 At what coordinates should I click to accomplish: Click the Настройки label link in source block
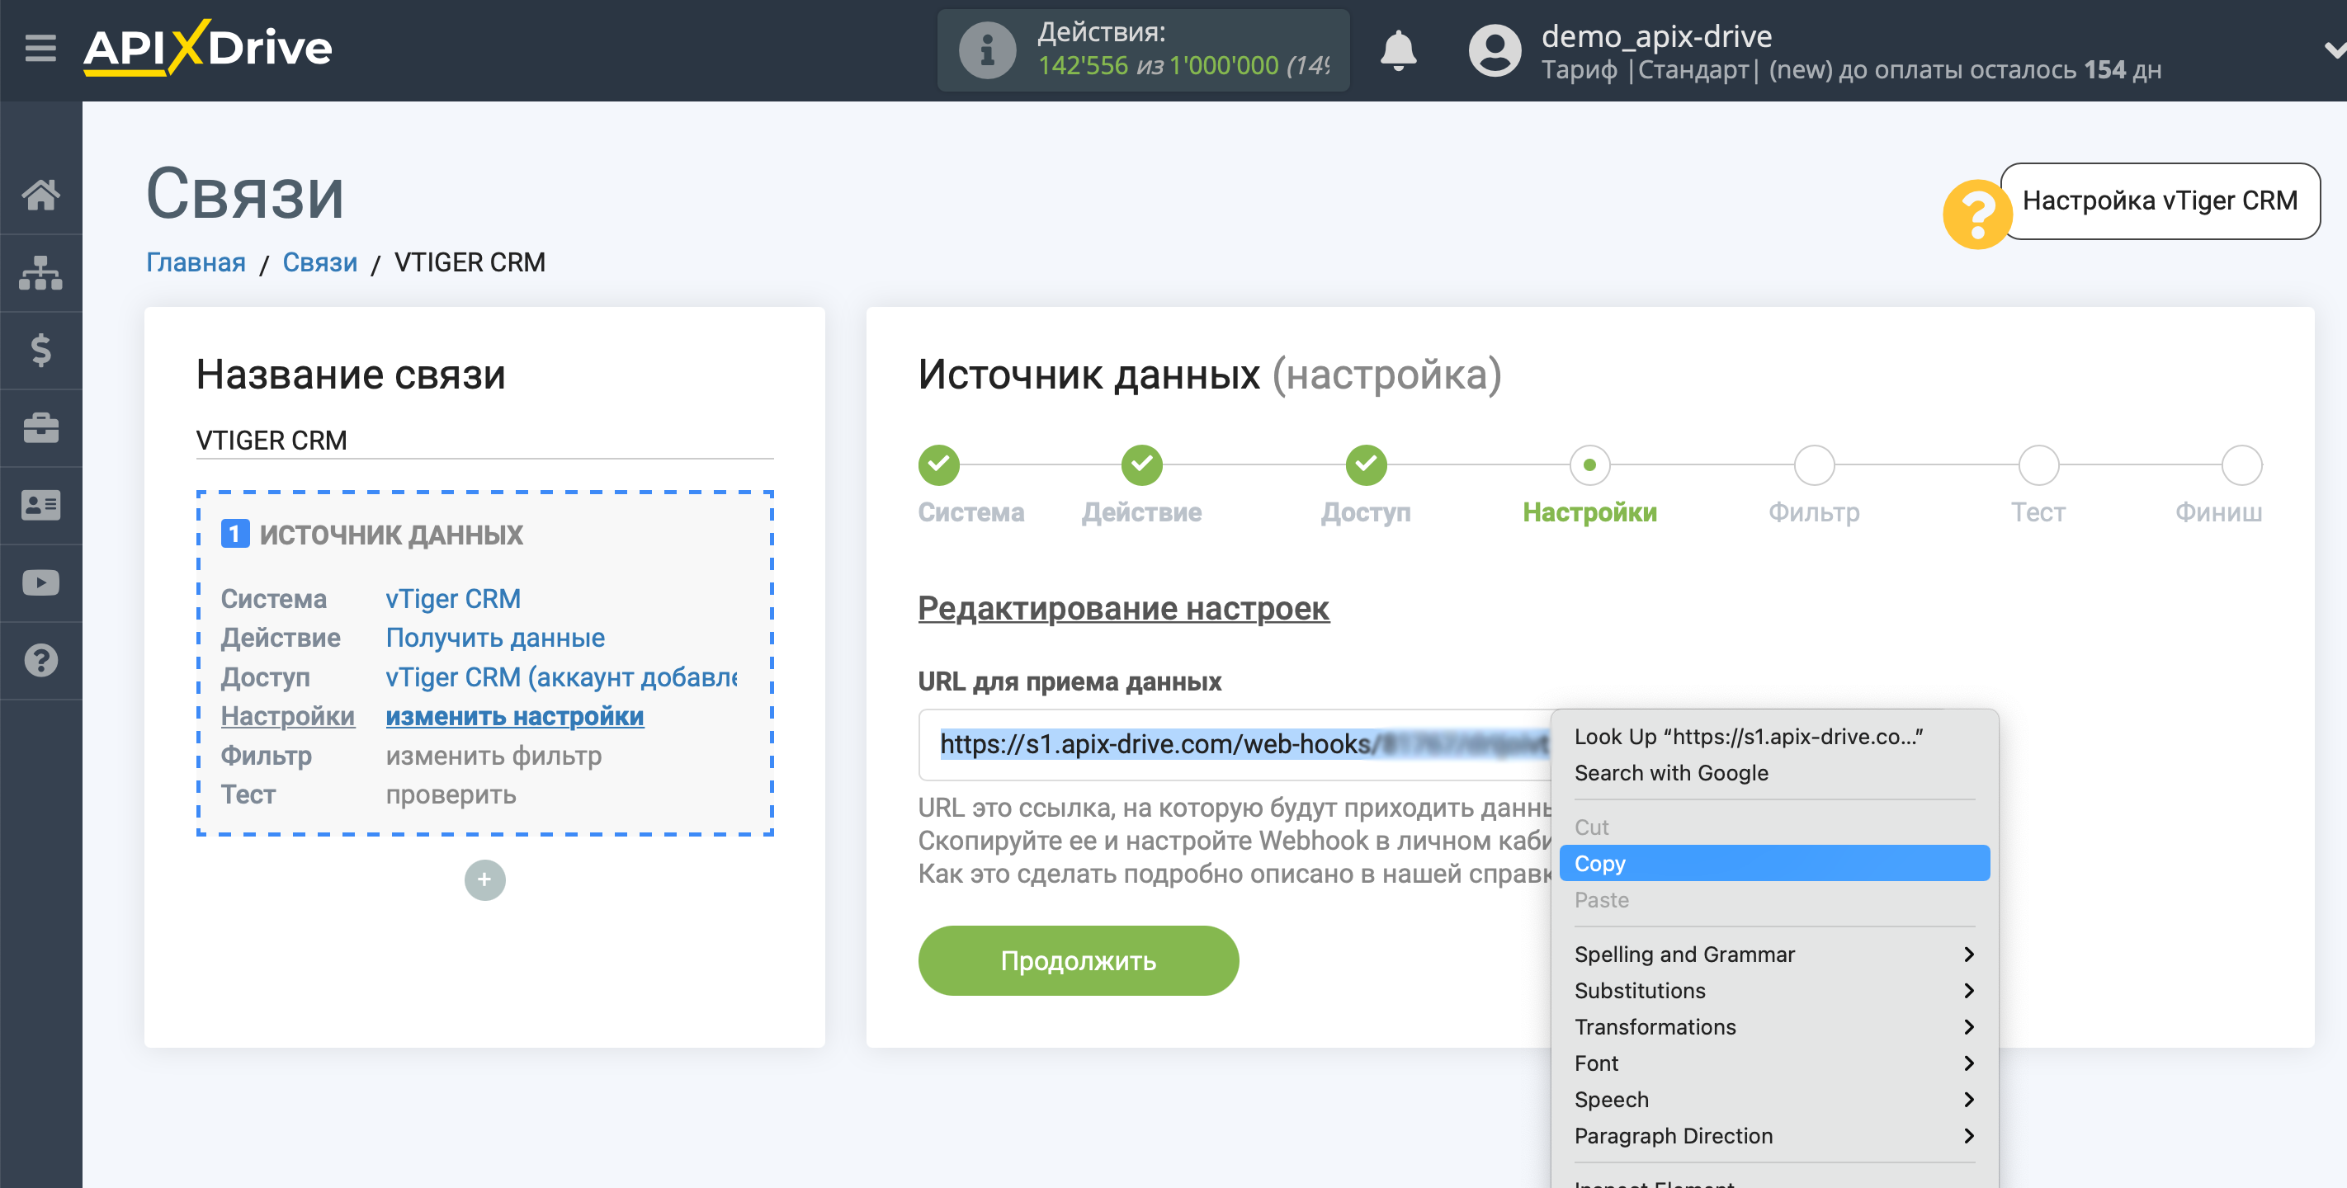click(x=288, y=716)
